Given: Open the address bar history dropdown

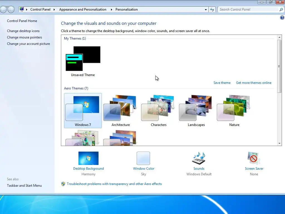Looking at the screenshot, I should pyautogui.click(x=206, y=9).
